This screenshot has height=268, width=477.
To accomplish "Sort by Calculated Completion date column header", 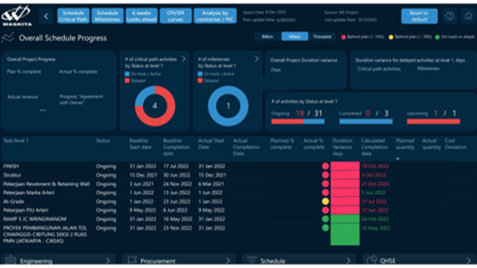I will coord(375,147).
